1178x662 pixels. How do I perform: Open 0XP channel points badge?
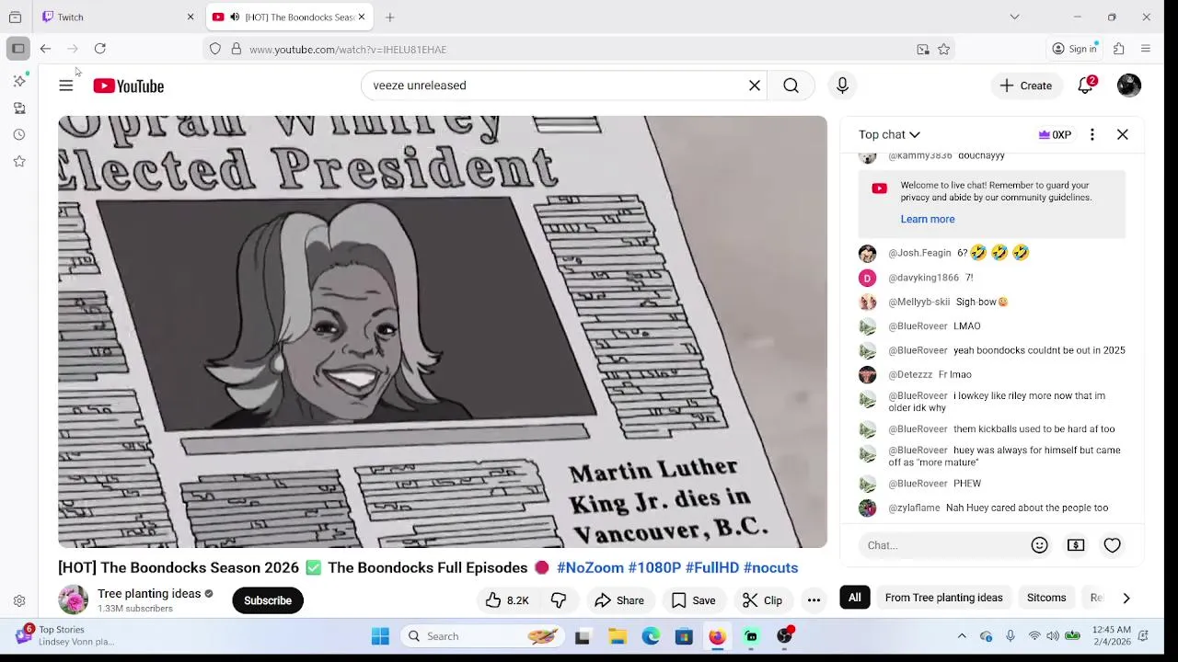[1055, 134]
